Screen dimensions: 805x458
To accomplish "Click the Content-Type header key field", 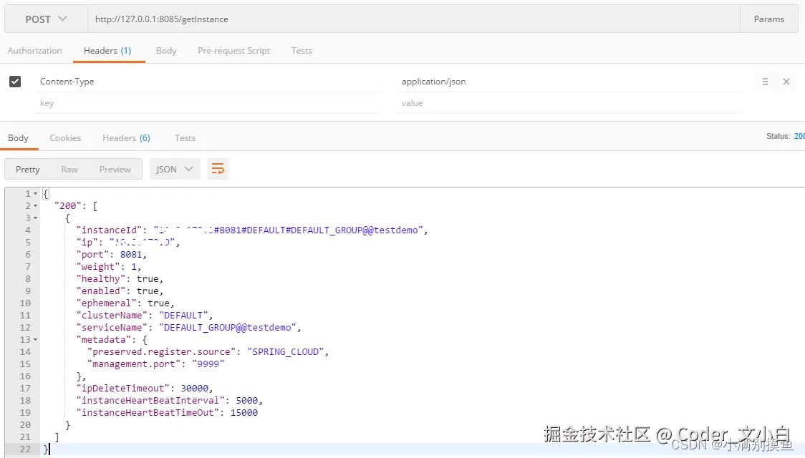I will pos(207,82).
